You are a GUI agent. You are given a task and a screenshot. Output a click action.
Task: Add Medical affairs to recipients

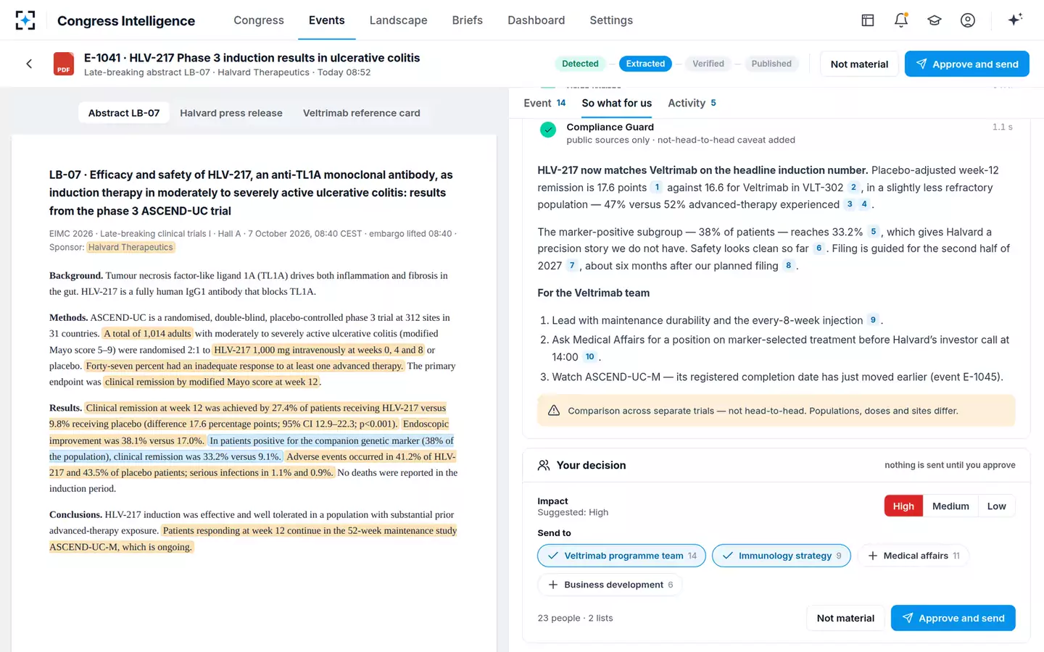point(913,556)
